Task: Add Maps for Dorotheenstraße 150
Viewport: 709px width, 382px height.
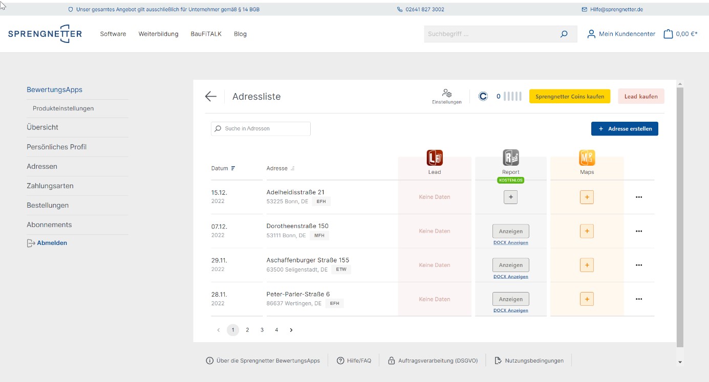Action: pos(587,231)
